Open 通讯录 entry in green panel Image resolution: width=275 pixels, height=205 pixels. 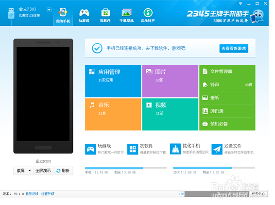(x=227, y=111)
